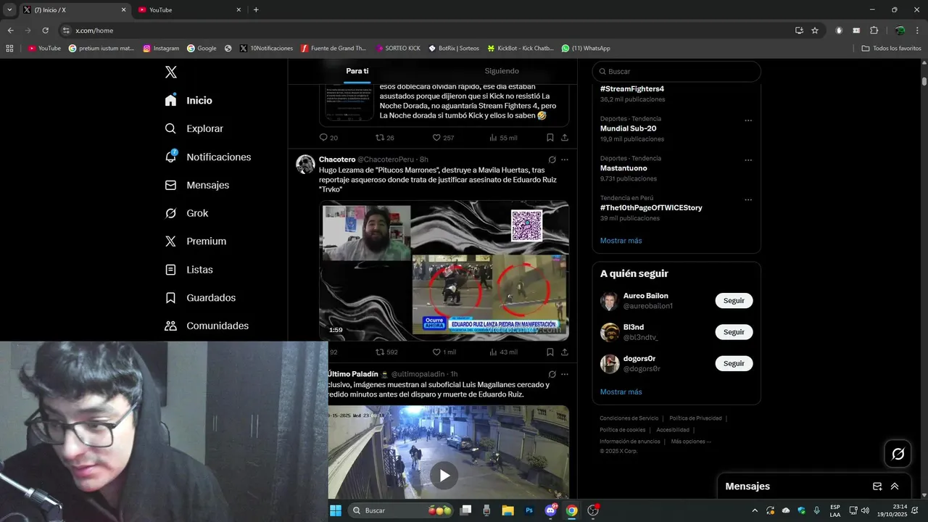
Task: Open Mundial Sub-20 trend
Action: [x=628, y=128]
